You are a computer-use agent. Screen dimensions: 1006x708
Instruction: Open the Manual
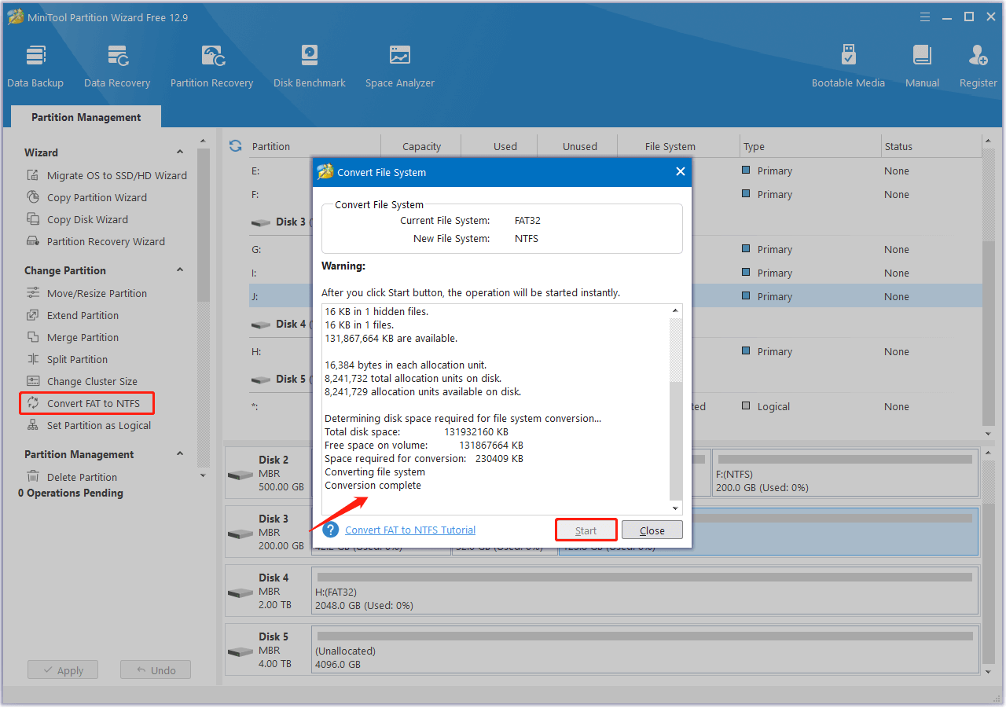tap(922, 66)
